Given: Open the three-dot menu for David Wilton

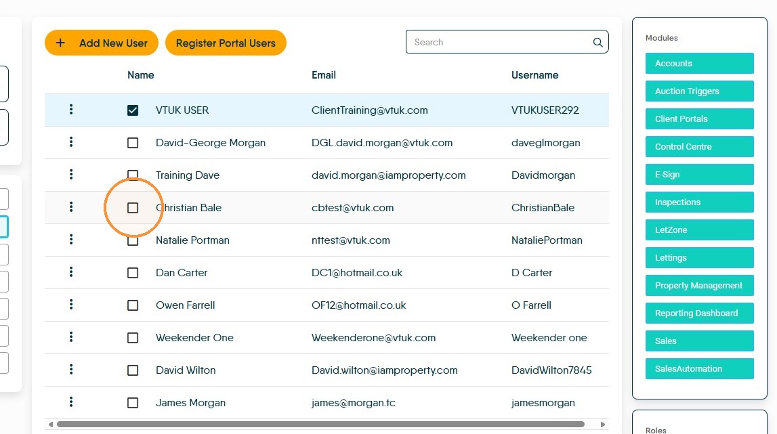Looking at the screenshot, I should pos(71,369).
